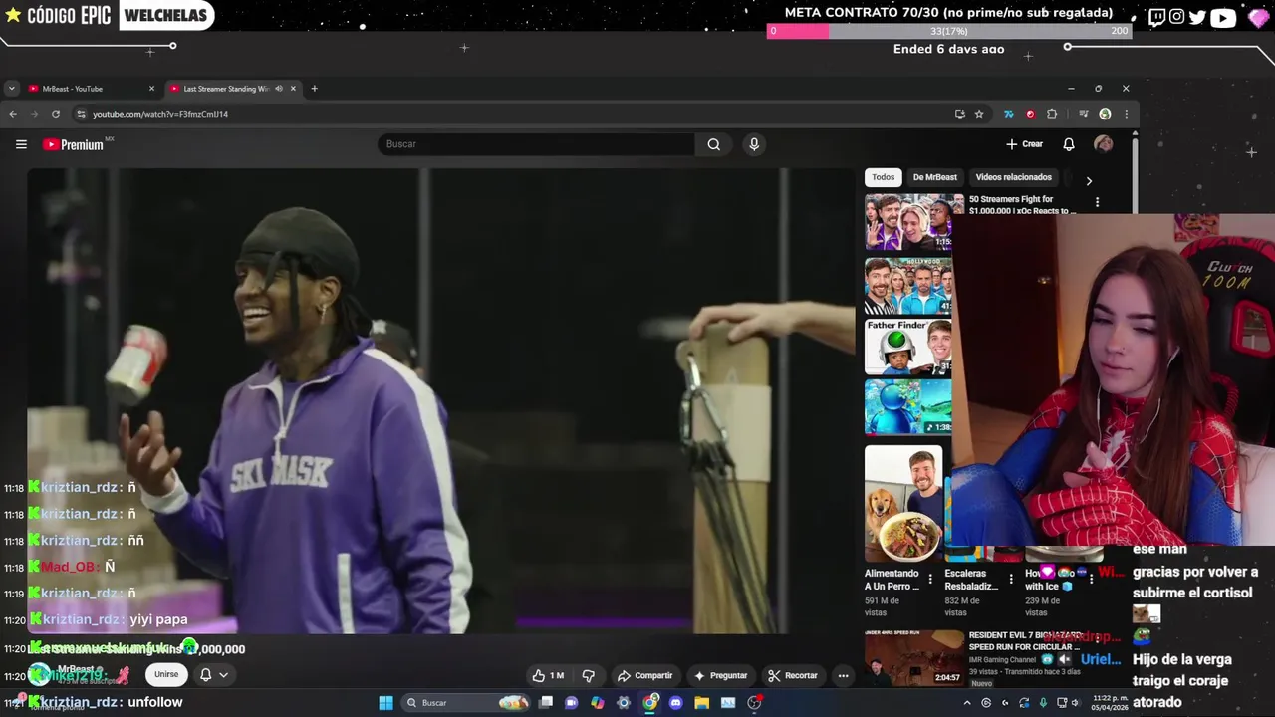The height and width of the screenshot is (717, 1275).
Task: Open the taskbar clock 11:22 p. m.
Action: 1110,703
